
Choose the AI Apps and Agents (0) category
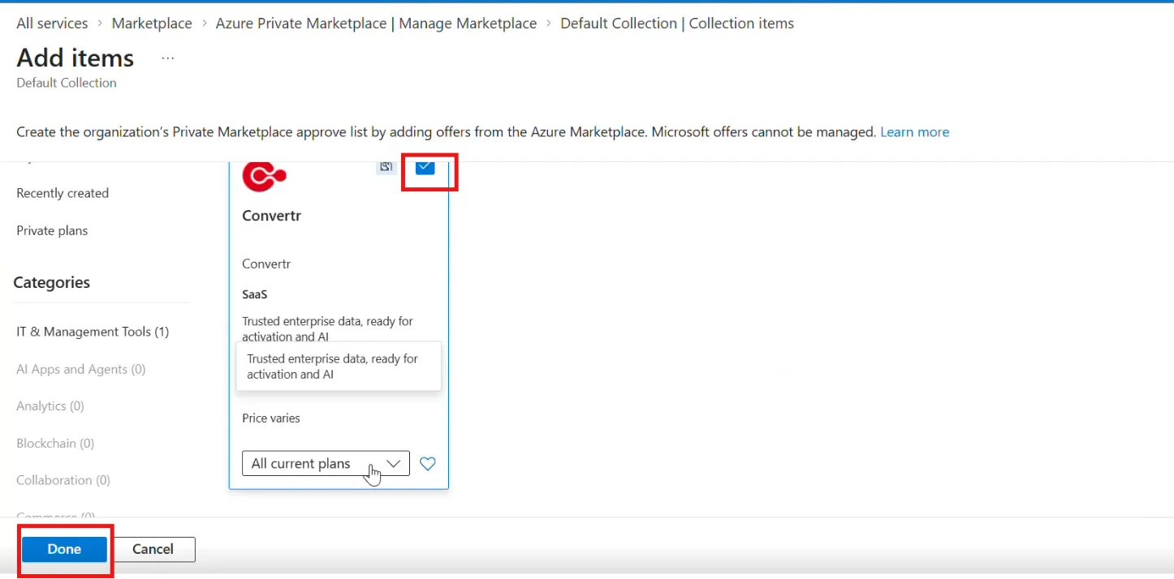pos(81,369)
